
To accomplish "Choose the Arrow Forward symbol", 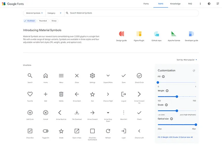I will pos(92,112).
